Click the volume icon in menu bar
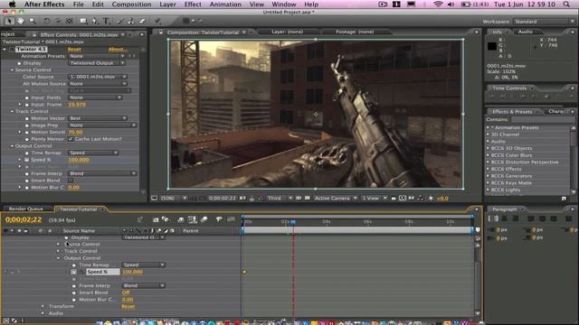The width and height of the screenshot is (579, 325). point(451,4)
